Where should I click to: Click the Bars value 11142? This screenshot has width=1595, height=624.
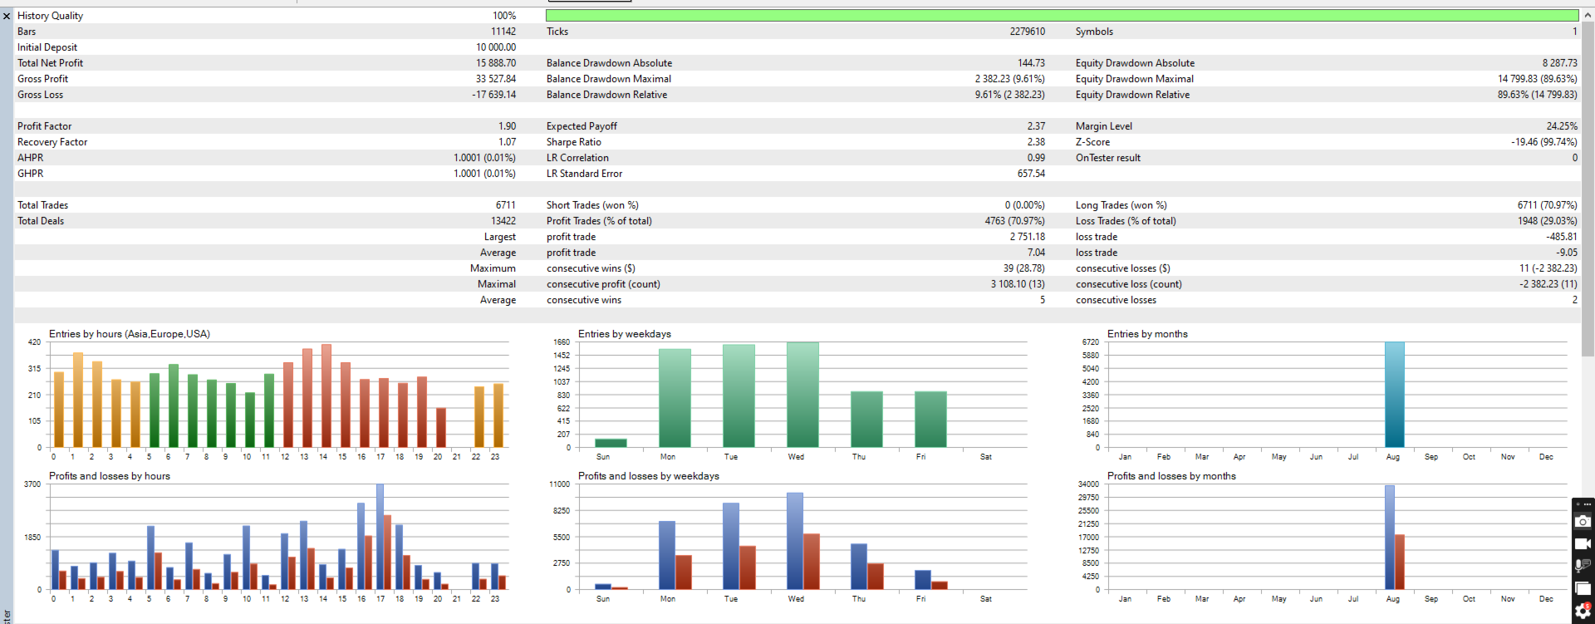tap(503, 32)
